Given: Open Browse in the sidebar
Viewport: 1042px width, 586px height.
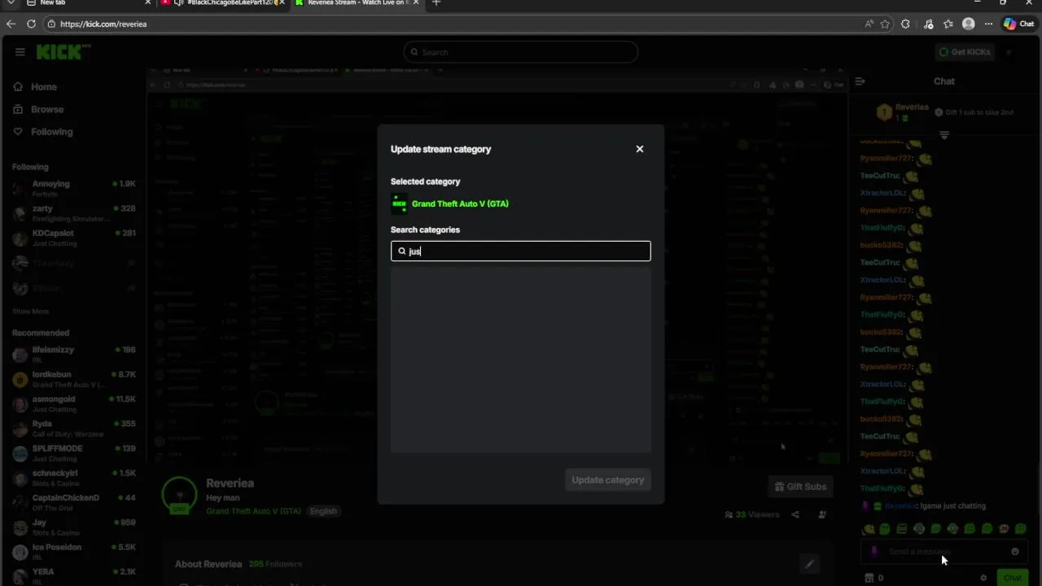Looking at the screenshot, I should click(47, 109).
